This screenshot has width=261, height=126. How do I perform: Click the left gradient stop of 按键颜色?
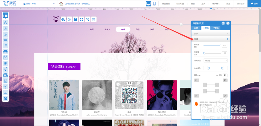point(209,68)
